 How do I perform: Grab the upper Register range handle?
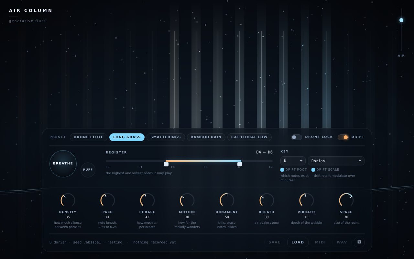click(x=240, y=164)
